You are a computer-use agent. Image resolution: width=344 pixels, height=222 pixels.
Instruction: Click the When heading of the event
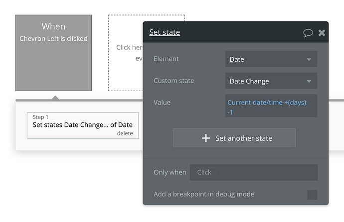(53, 26)
